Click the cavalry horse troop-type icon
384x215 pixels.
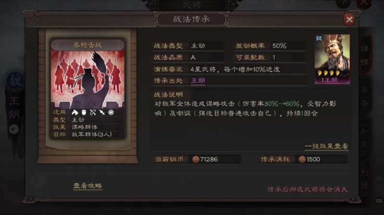(x=75, y=112)
